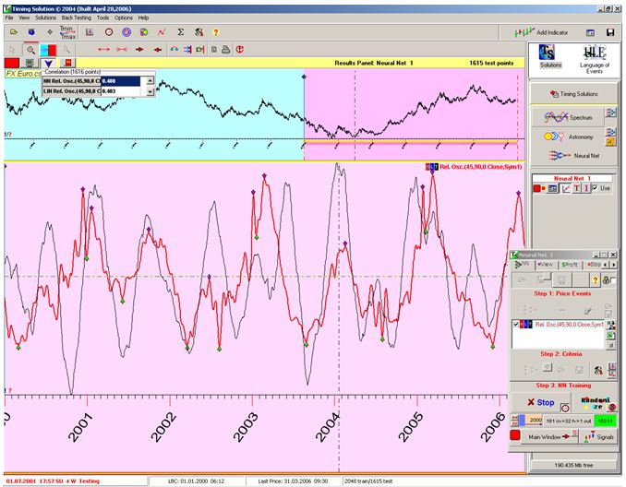This screenshot has height=487, width=626.
Task: Click the Timing Solutions button
Action: tap(573, 94)
